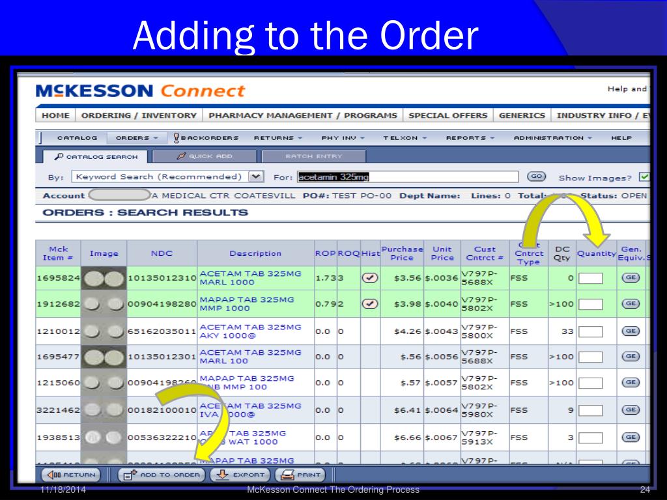
Task: Open the Special Offers tab
Action: tap(447, 115)
